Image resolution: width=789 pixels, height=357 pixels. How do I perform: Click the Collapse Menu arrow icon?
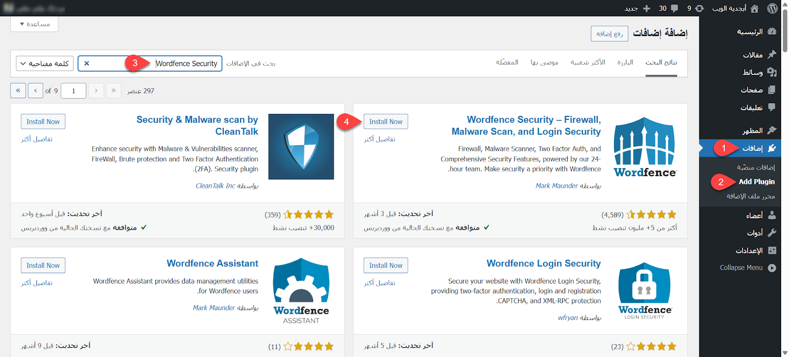(772, 268)
